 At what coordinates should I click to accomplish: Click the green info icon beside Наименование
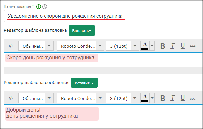tap(39, 7)
